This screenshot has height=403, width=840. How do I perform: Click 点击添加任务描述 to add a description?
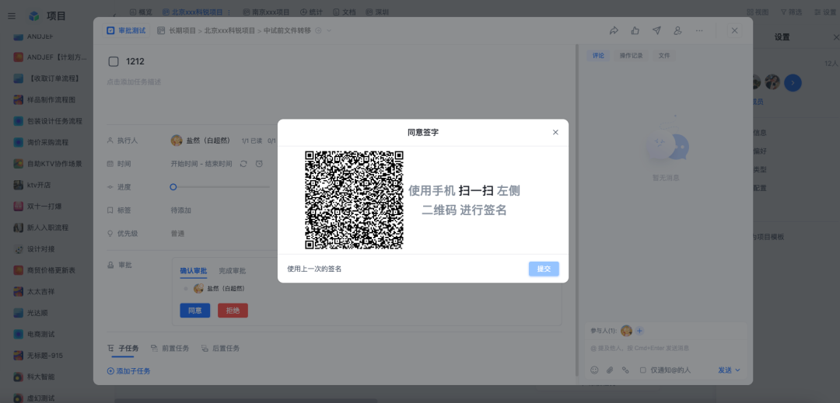pos(134,82)
